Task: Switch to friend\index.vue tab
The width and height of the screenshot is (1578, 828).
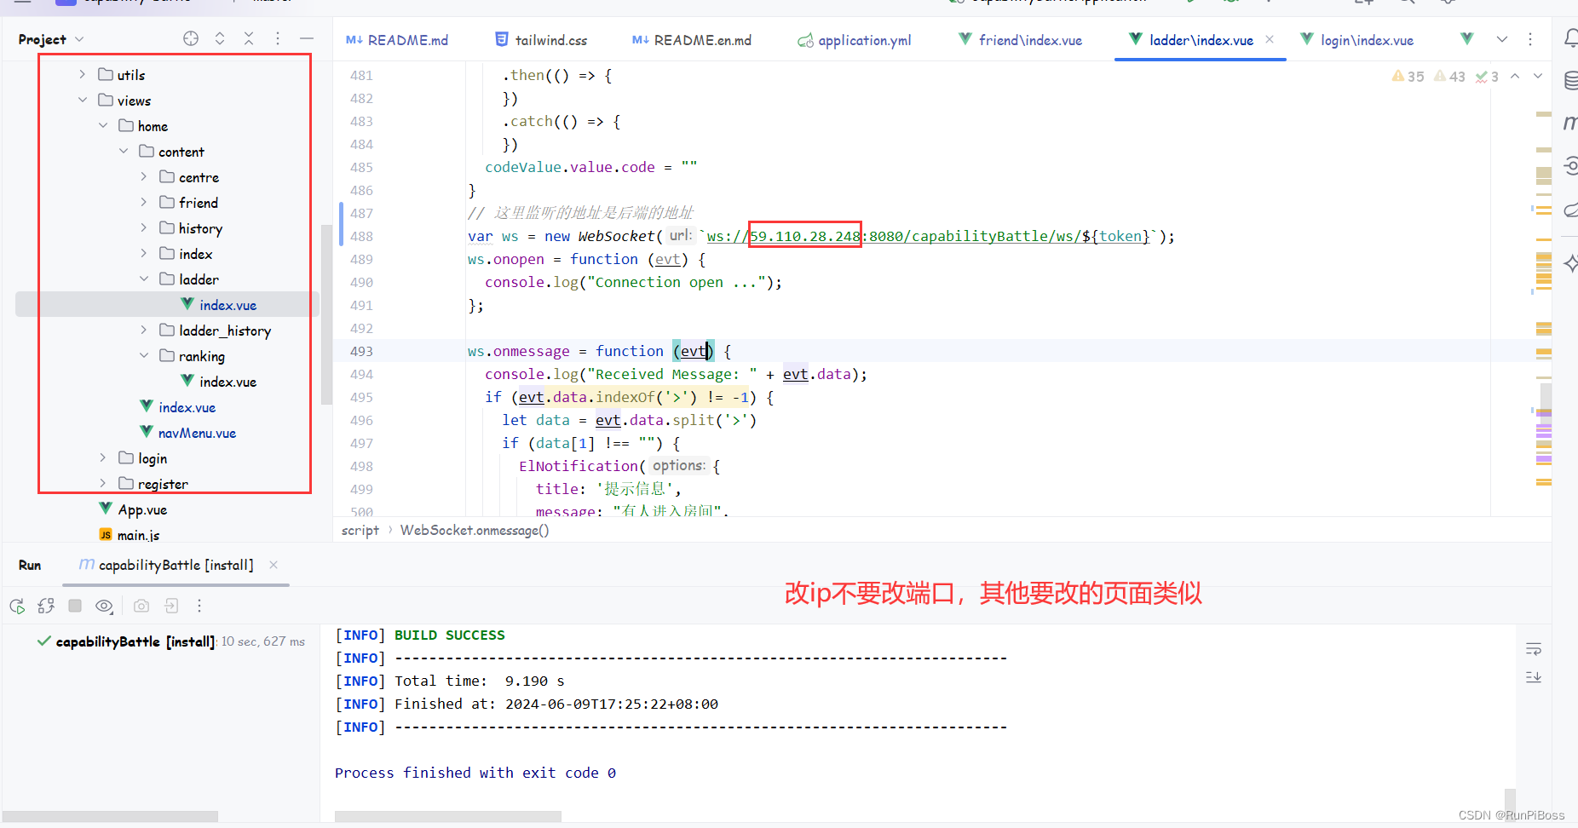Action: click(1020, 40)
